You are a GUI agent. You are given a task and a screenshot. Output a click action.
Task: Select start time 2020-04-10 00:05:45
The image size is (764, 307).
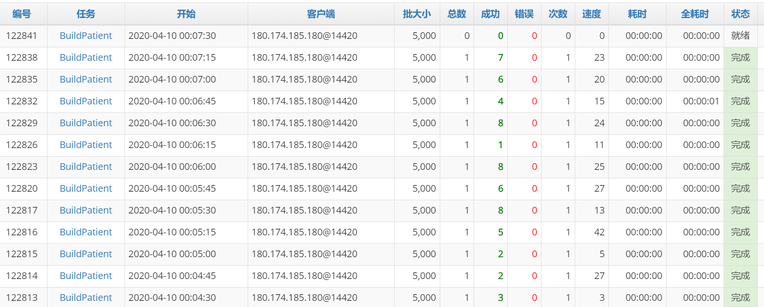172,189
